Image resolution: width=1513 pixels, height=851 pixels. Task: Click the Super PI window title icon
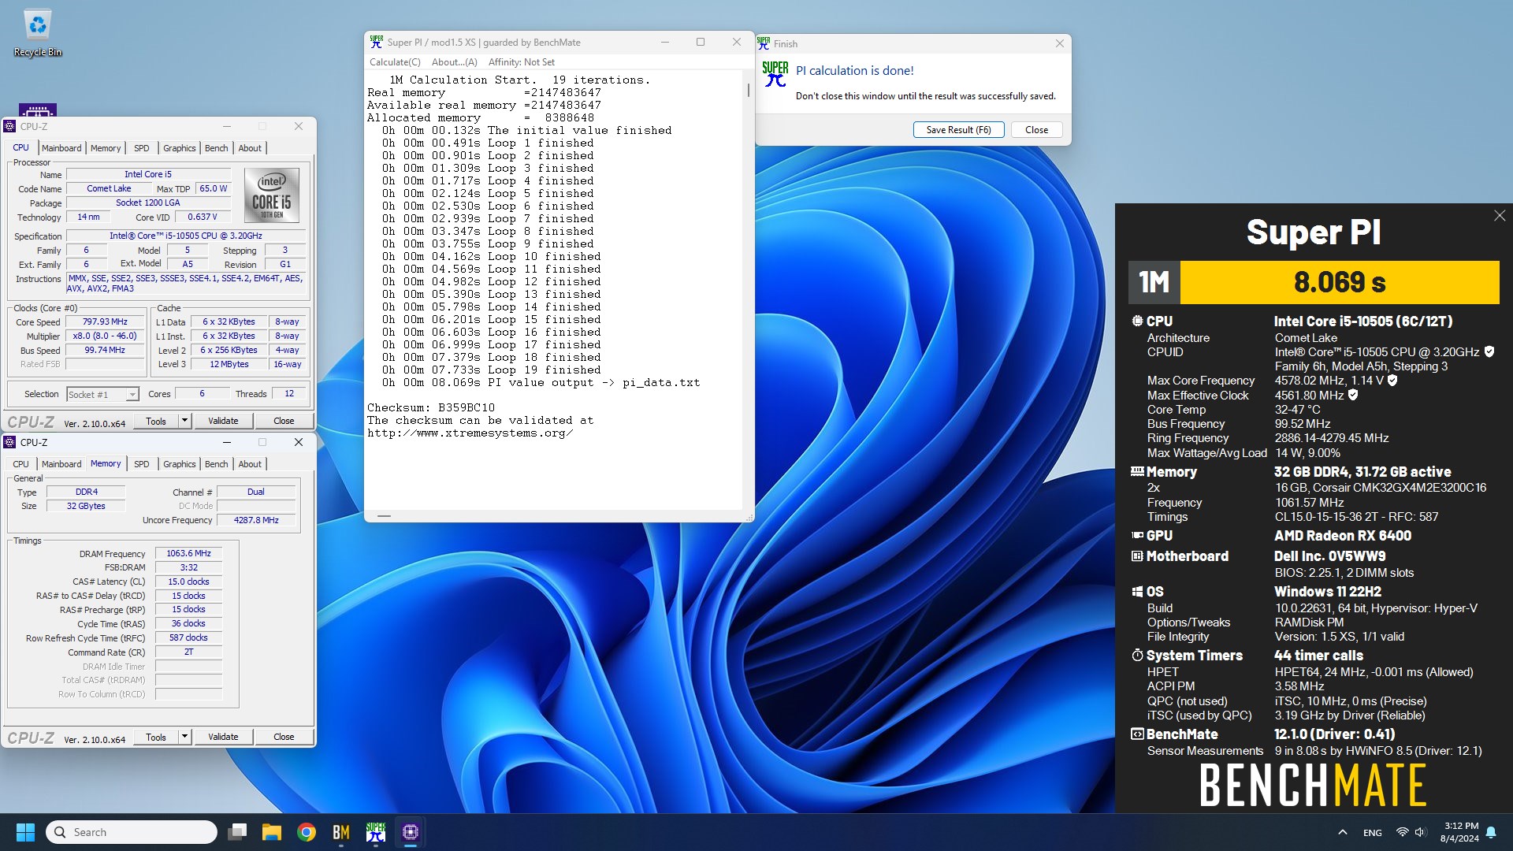(x=377, y=42)
